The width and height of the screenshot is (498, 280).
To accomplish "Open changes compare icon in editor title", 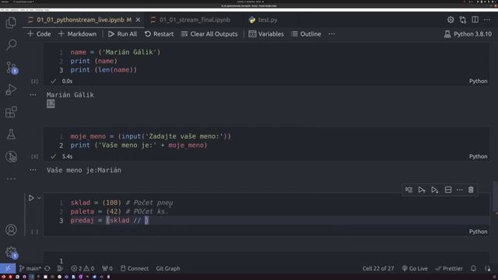I will (x=463, y=19).
